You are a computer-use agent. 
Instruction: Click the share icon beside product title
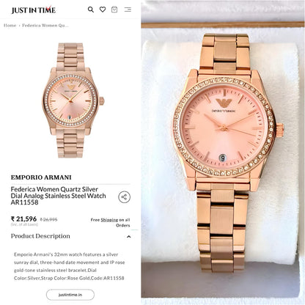point(124,197)
